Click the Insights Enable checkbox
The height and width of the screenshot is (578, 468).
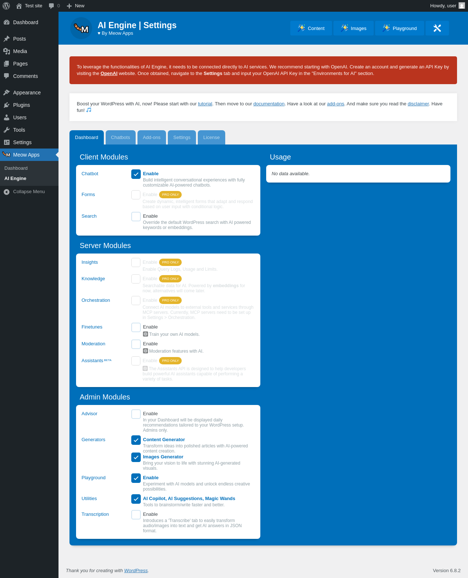point(136,263)
